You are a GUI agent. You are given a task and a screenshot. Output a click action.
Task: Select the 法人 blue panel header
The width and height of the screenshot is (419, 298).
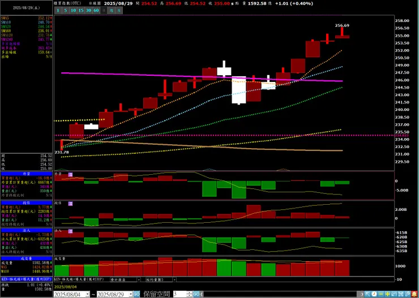click(x=27, y=231)
